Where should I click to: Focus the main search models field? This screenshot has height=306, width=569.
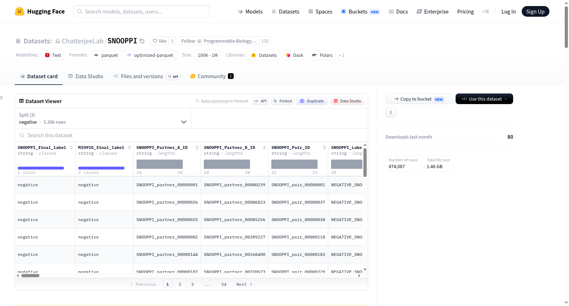[x=142, y=11]
